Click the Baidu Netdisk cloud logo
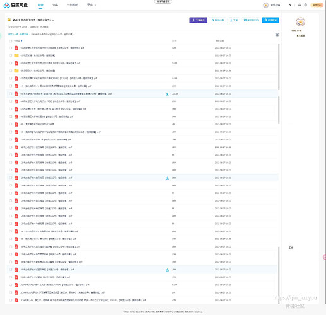The width and height of the screenshot is (326, 315). (x=7, y=5)
